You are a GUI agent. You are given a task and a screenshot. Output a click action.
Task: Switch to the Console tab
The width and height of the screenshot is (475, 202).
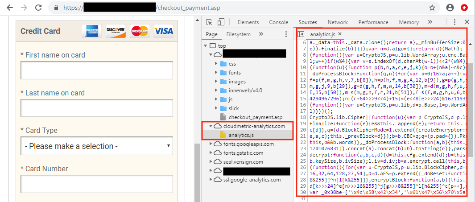pyautogui.click(x=278, y=22)
